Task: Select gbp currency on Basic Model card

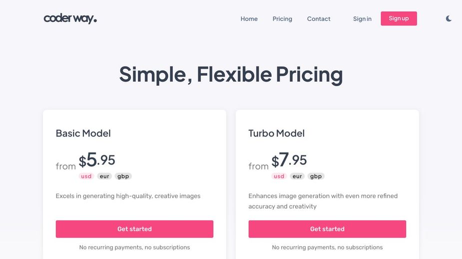Action: pyautogui.click(x=123, y=176)
